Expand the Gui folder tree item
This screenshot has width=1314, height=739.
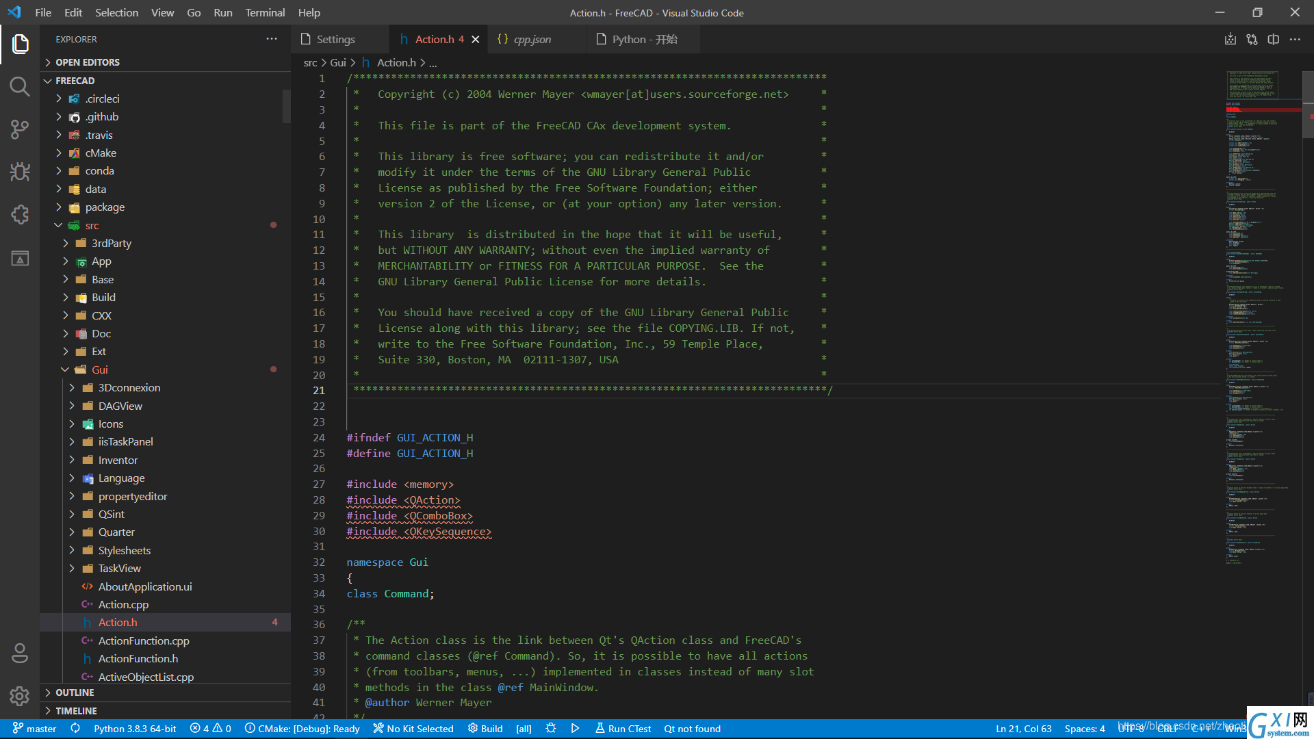[66, 369]
